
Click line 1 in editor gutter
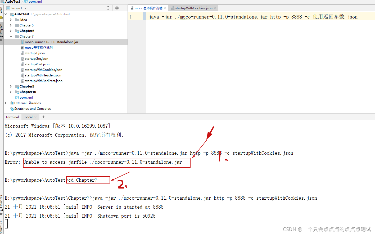[130, 17]
